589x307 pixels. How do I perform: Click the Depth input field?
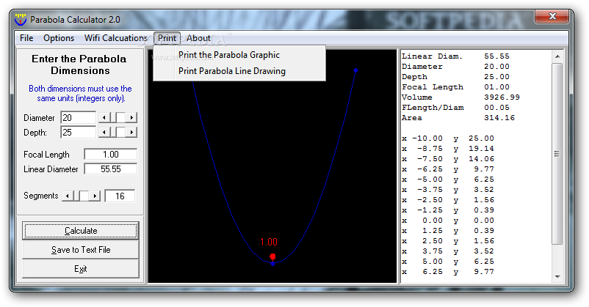tap(78, 133)
